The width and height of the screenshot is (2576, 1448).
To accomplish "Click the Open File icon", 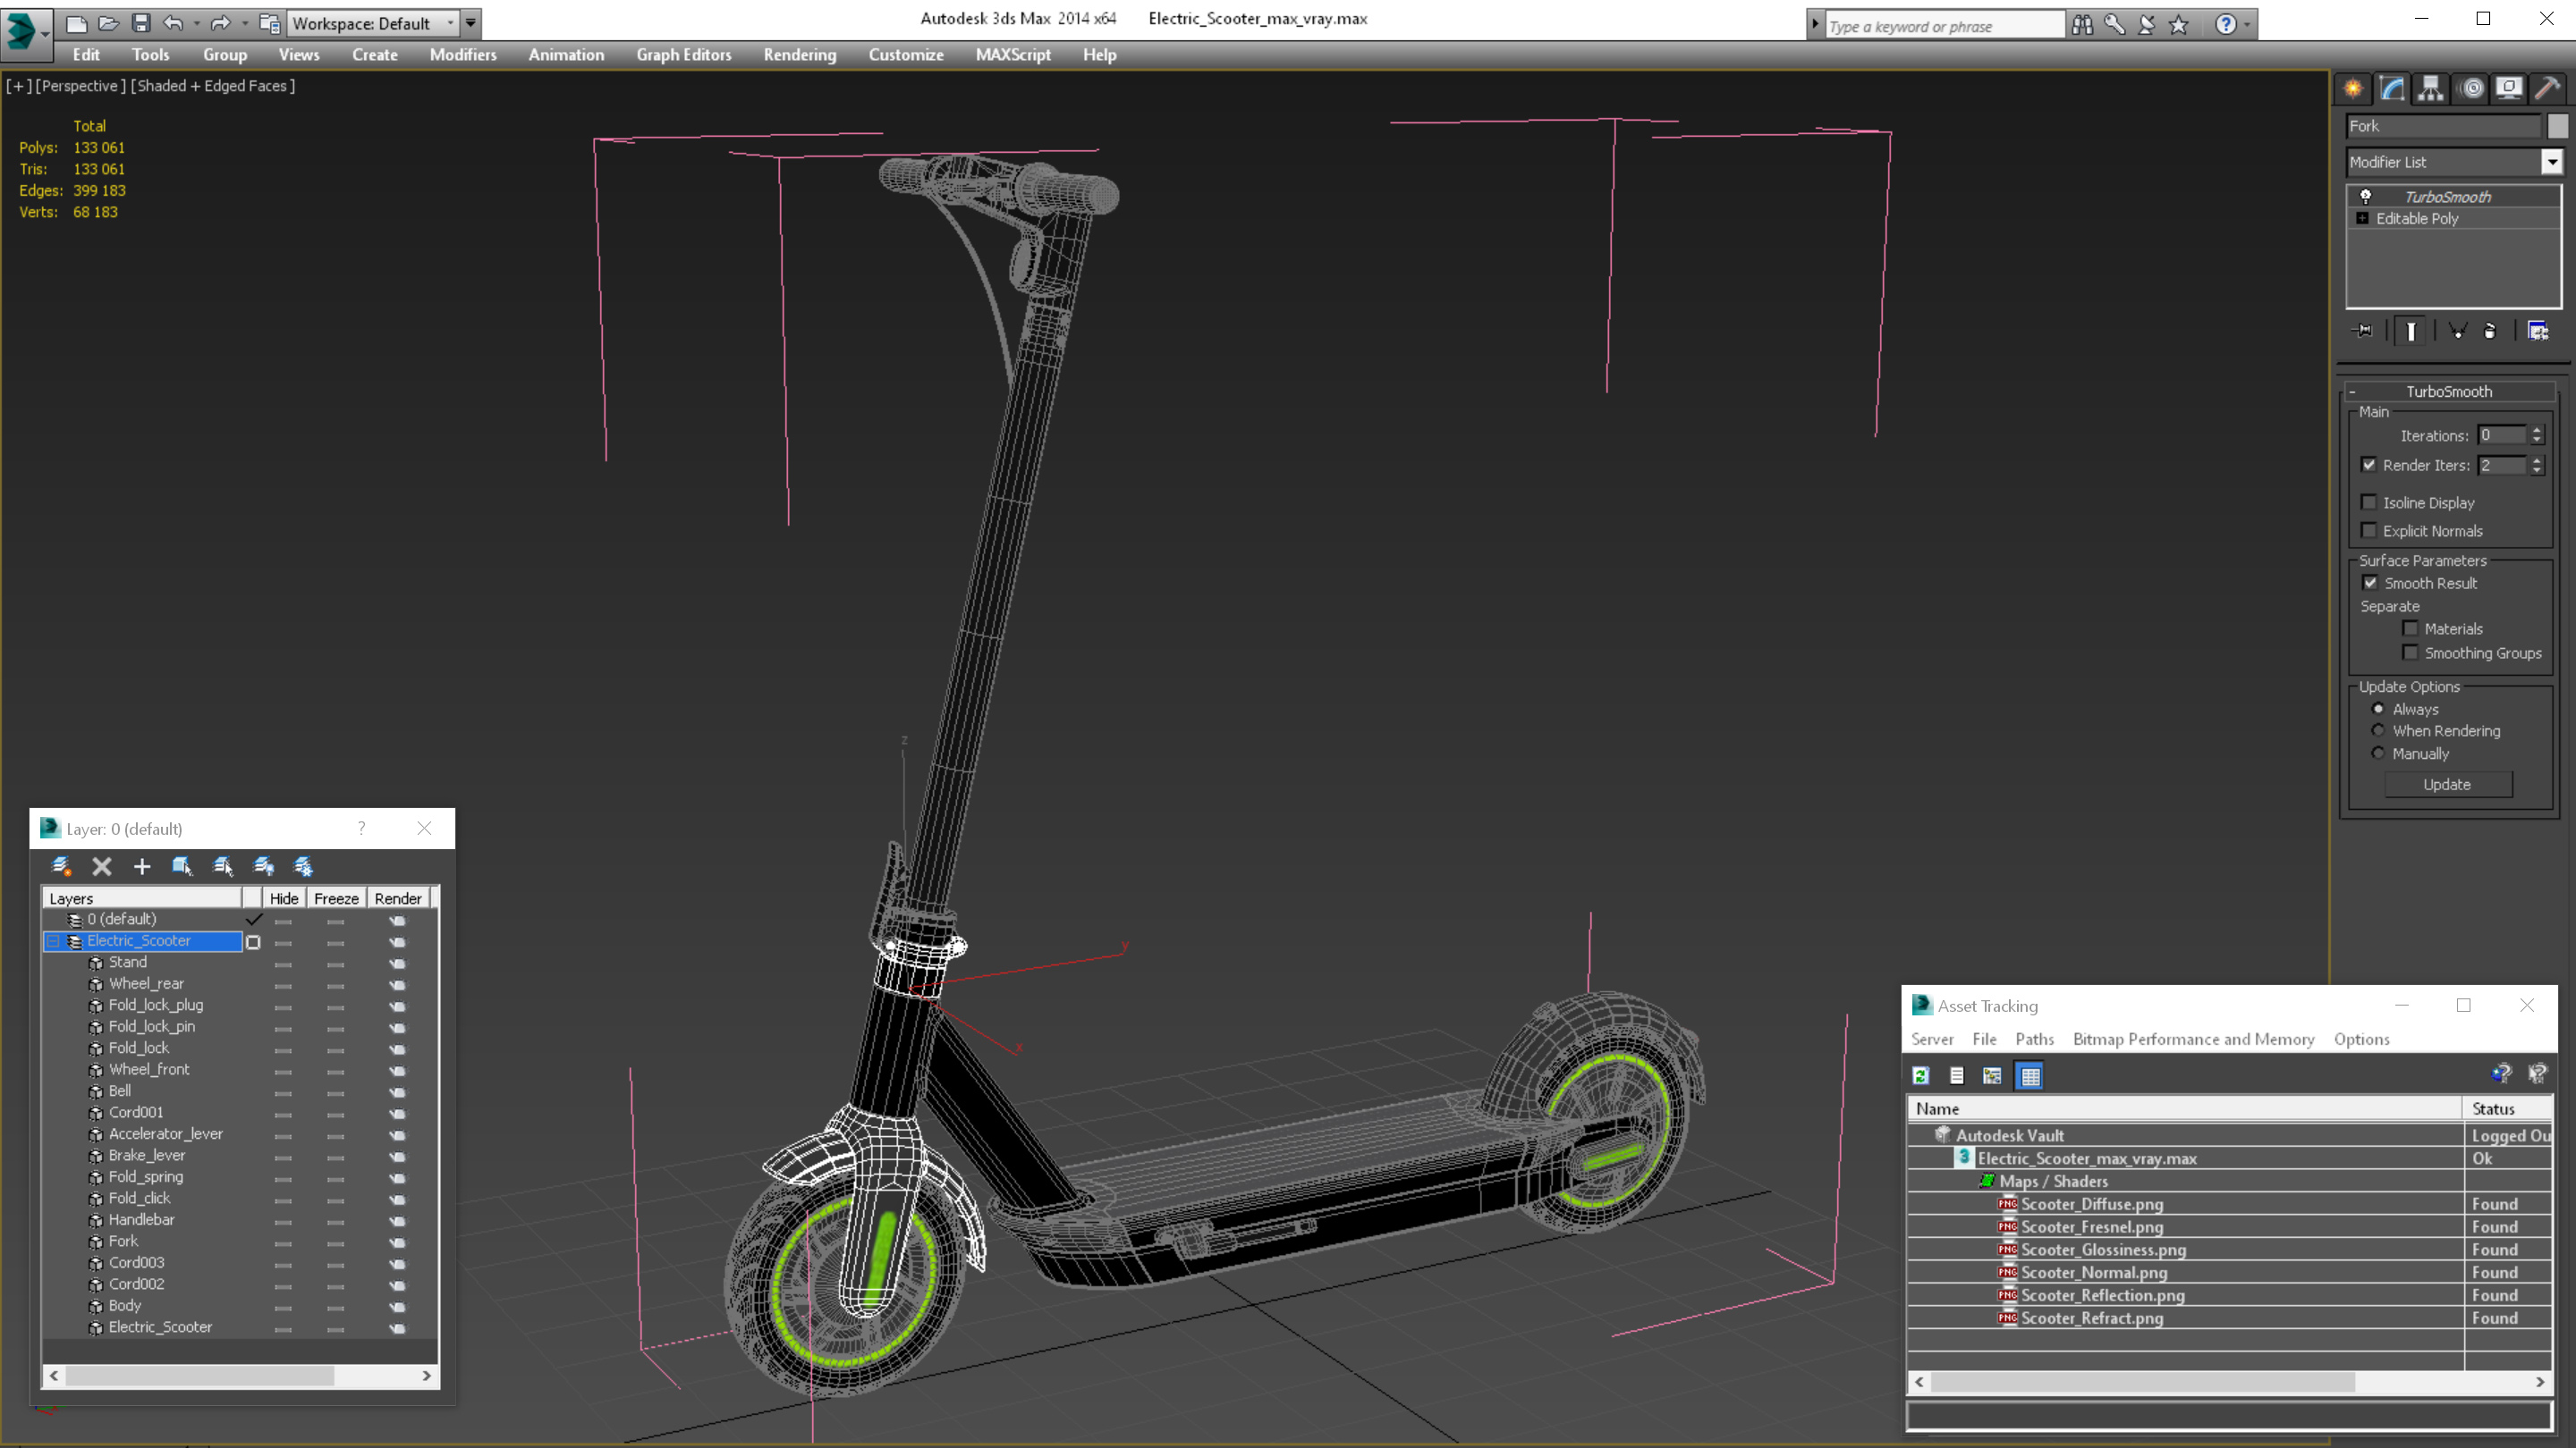I will click(x=109, y=23).
